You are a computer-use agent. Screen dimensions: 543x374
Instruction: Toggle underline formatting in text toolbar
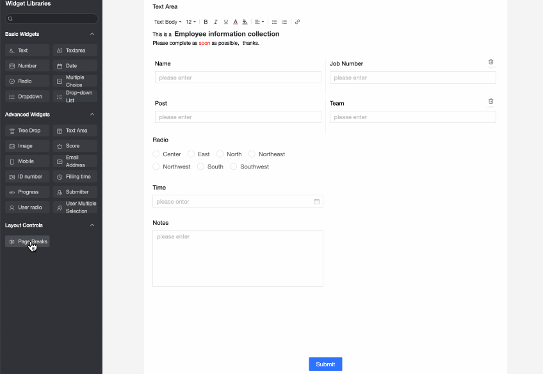coord(226,22)
